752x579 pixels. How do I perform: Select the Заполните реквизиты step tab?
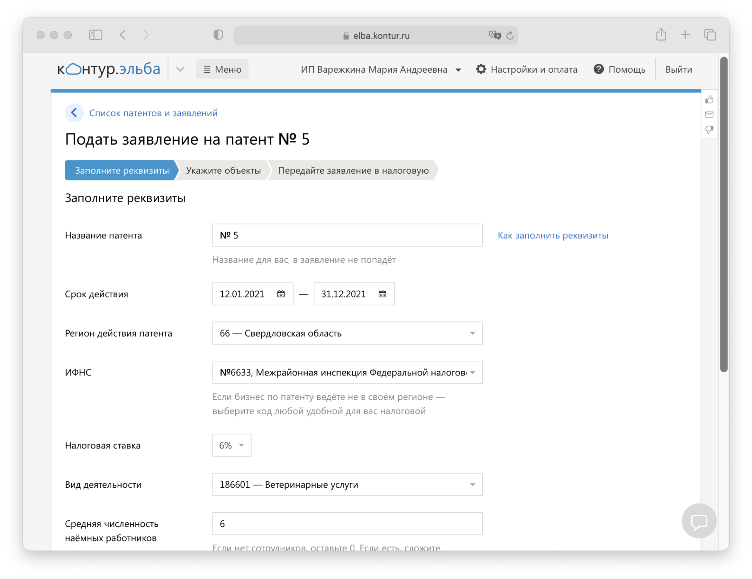click(122, 171)
